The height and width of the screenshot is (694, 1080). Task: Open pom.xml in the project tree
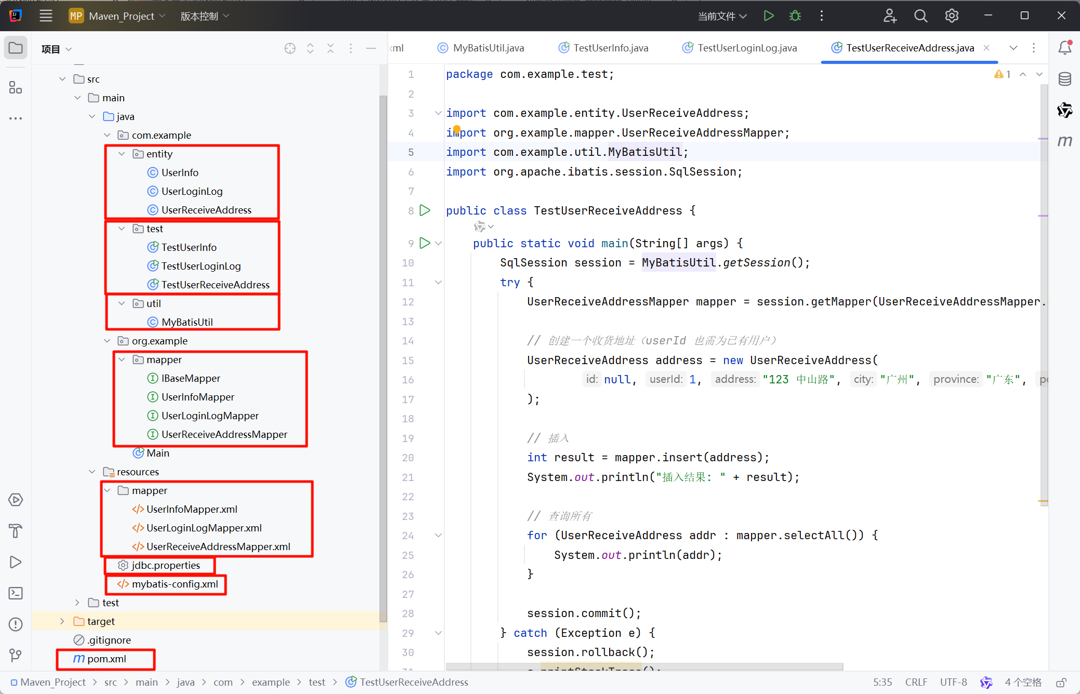click(x=107, y=659)
